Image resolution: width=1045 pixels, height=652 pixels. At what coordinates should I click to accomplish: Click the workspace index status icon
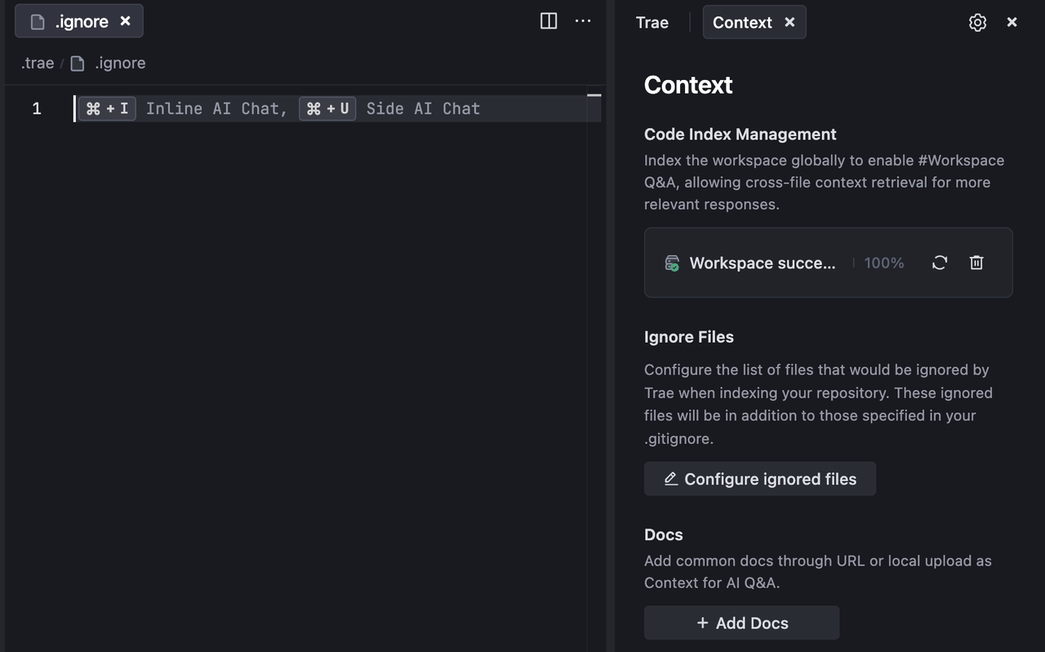(x=672, y=263)
